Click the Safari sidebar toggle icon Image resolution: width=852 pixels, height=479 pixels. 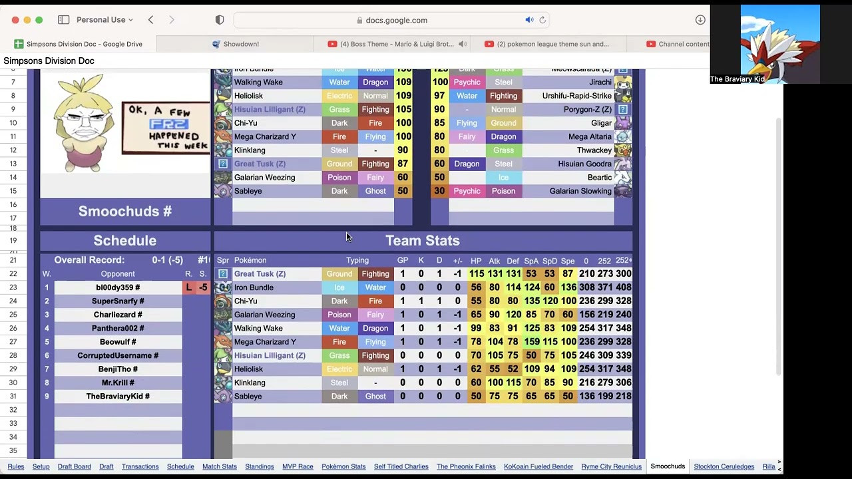tap(64, 20)
